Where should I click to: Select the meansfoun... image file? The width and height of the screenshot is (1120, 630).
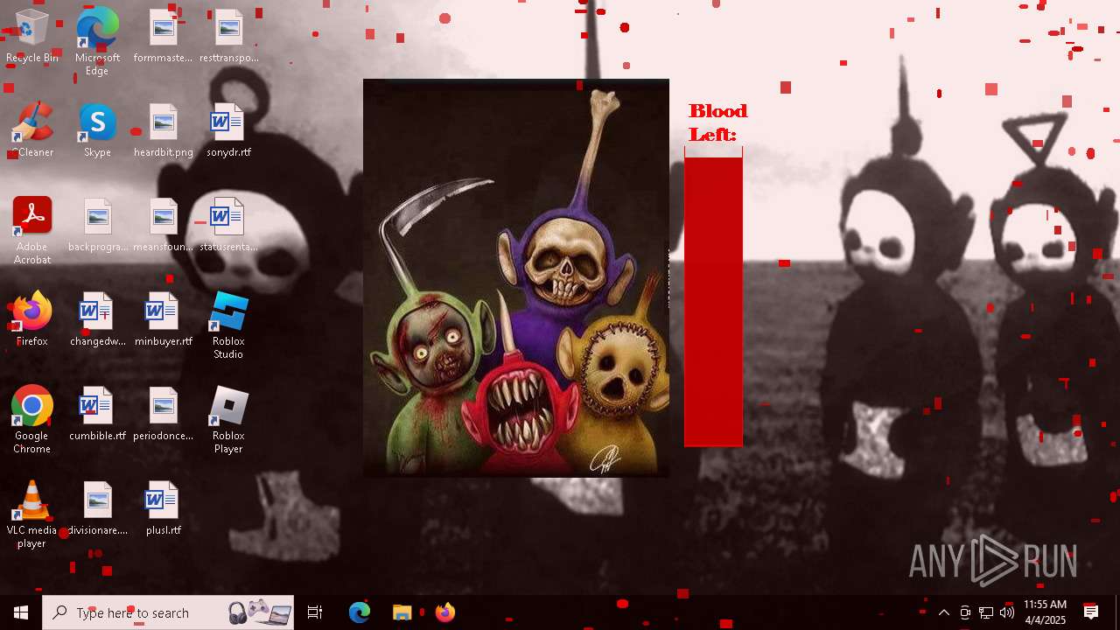pyautogui.click(x=163, y=225)
